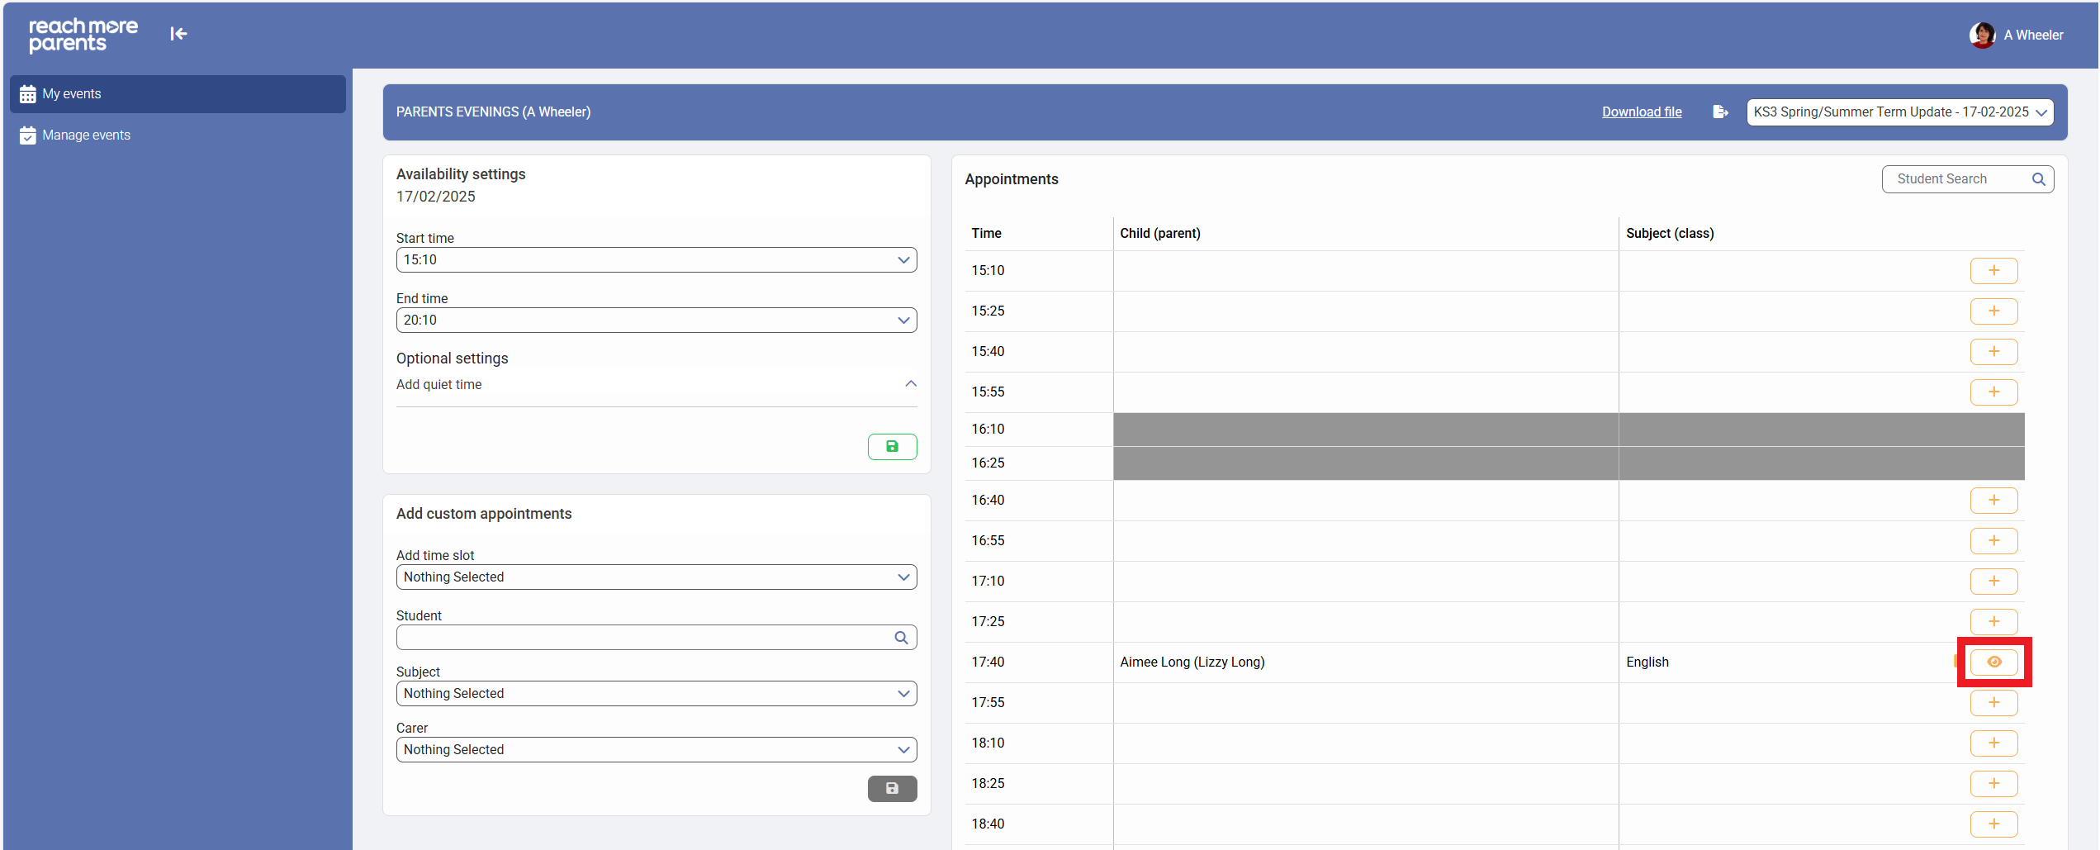Viewport: 2100px width, 850px height.
Task: Click the magnifier icon in Student Search
Action: pos(2038,179)
